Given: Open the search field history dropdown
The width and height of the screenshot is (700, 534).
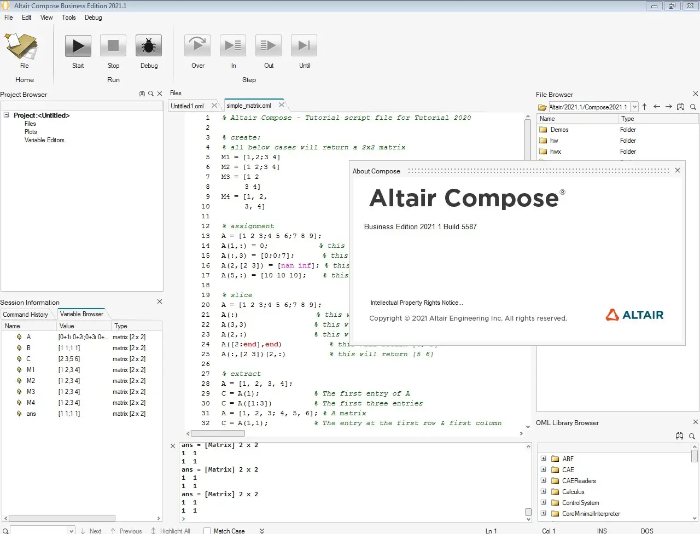Looking at the screenshot, I should [71, 530].
